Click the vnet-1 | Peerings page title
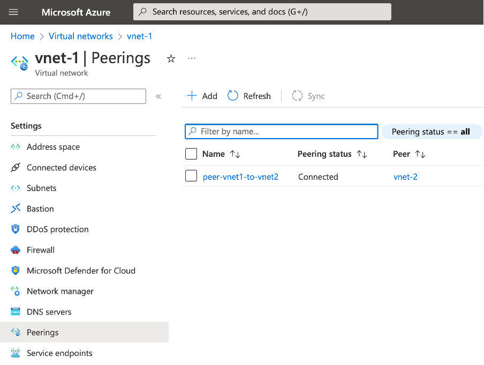Viewport: 484px width, 365px height. click(93, 58)
